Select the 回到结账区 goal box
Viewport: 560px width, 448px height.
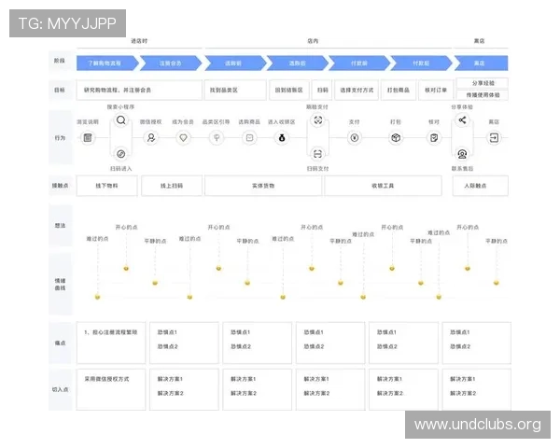289,90
